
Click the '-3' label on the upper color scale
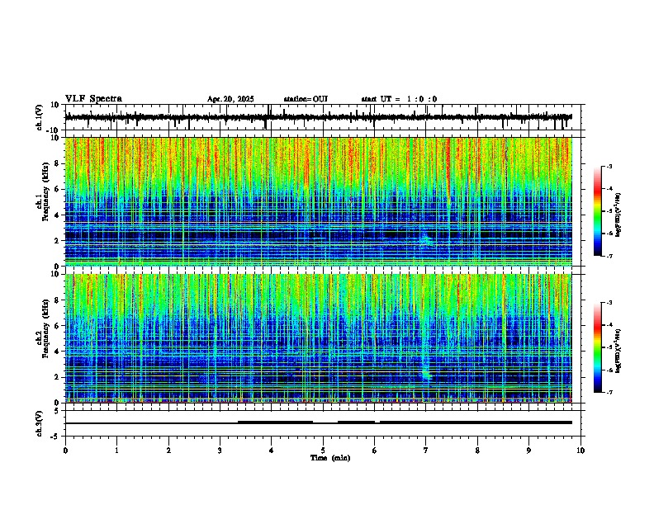click(609, 167)
